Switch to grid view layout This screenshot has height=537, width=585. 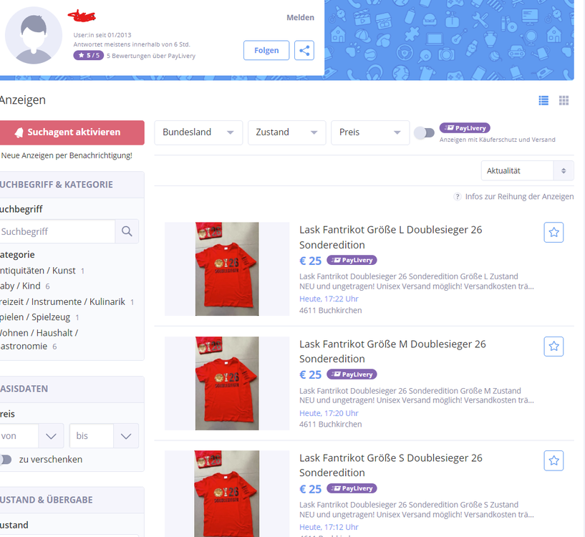pos(564,100)
